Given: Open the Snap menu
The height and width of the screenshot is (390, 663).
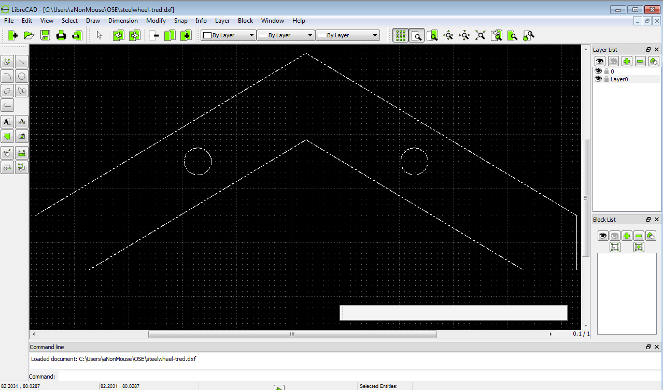Looking at the screenshot, I should tap(181, 21).
